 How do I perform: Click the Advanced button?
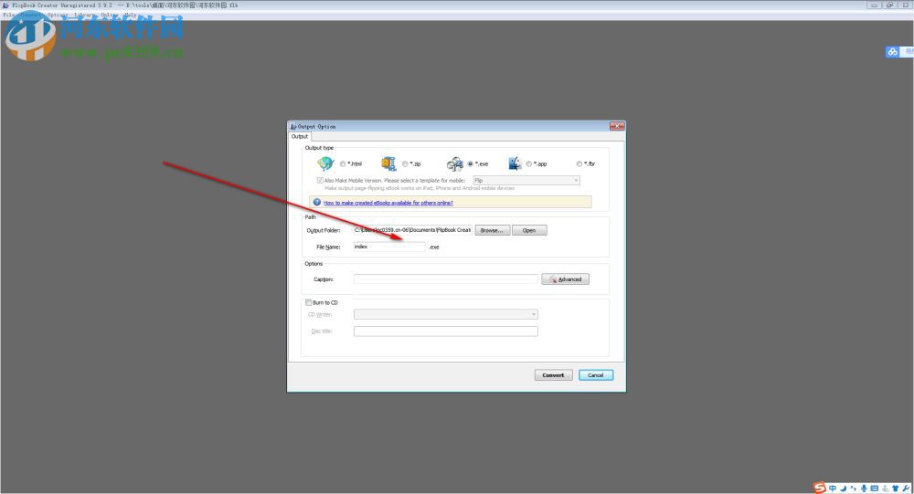[566, 279]
